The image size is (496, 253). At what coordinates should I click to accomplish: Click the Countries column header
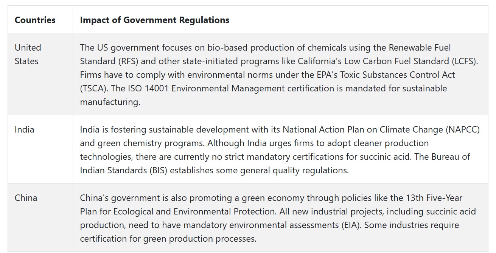pyautogui.click(x=35, y=20)
